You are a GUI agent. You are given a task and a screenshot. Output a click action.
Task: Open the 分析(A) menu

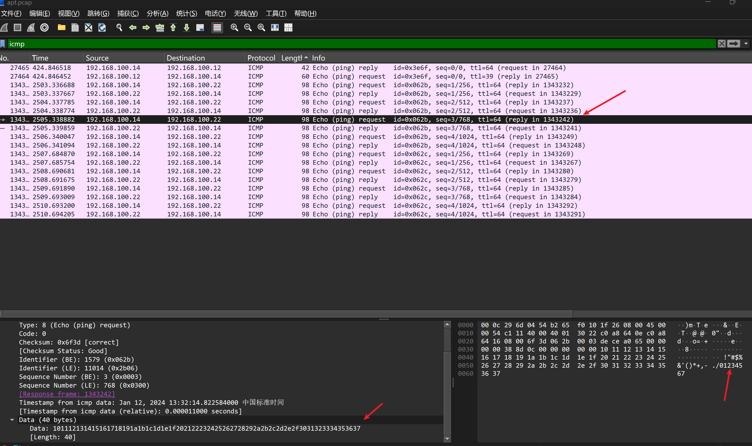157,13
